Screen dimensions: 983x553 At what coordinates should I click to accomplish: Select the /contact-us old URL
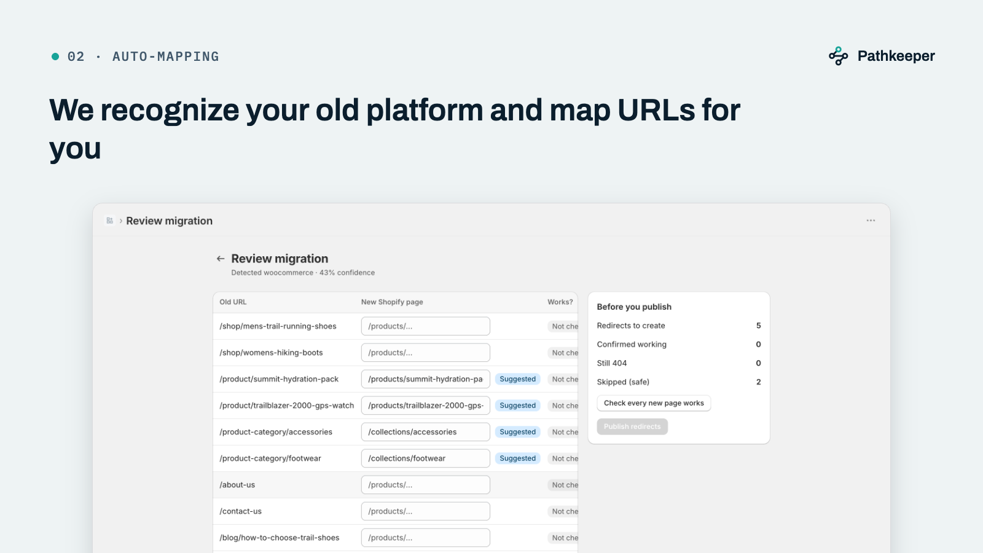[240, 511]
